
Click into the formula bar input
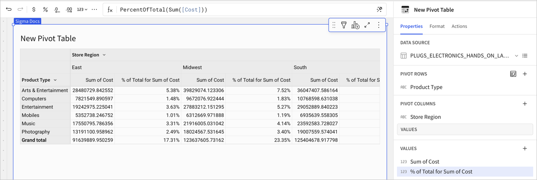[x=245, y=10]
